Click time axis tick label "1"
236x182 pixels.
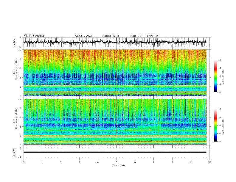click(x=42, y=162)
